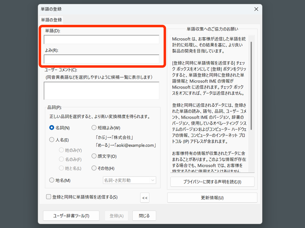Viewport: 305px width, 228px height.
Task: Open the 名詞・さ変形動 dropdown
Action: (129, 180)
